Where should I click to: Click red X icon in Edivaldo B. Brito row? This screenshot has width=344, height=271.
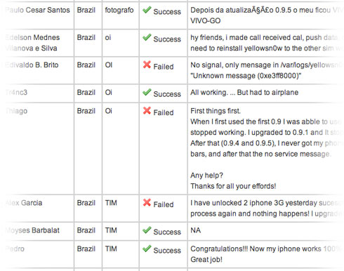click(x=147, y=65)
